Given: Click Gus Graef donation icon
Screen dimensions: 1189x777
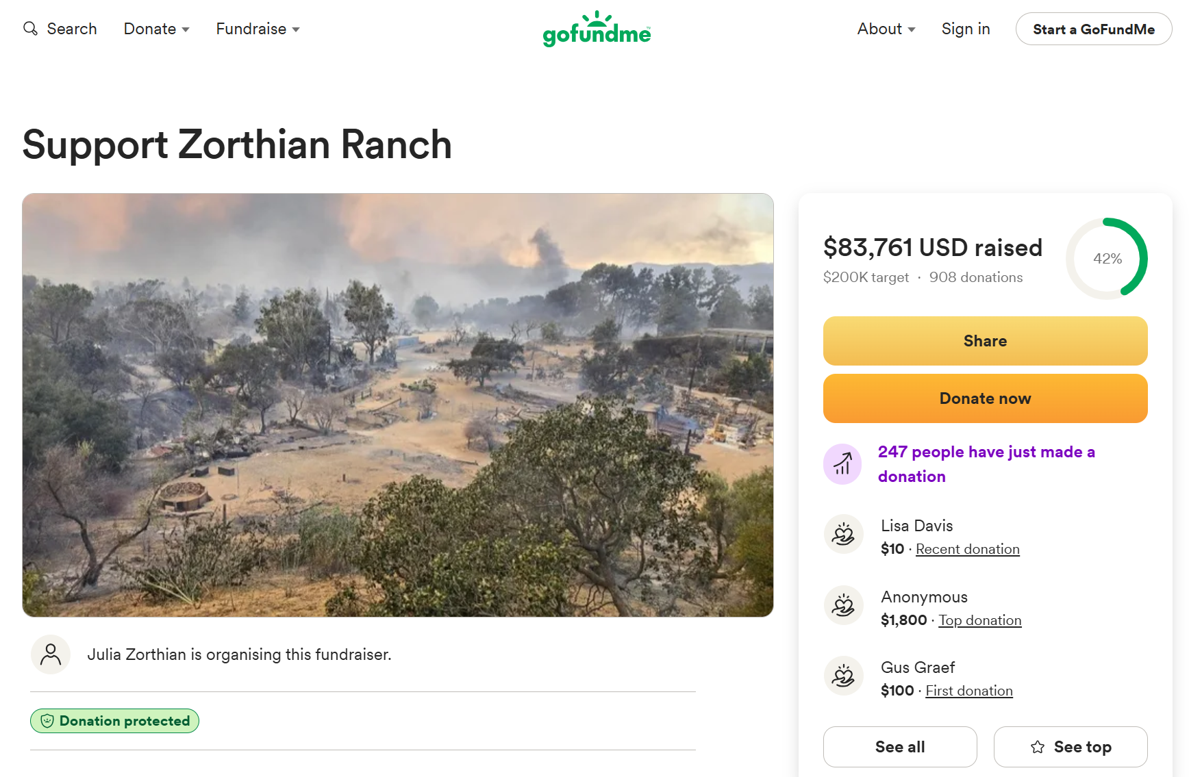Looking at the screenshot, I should click(843, 676).
